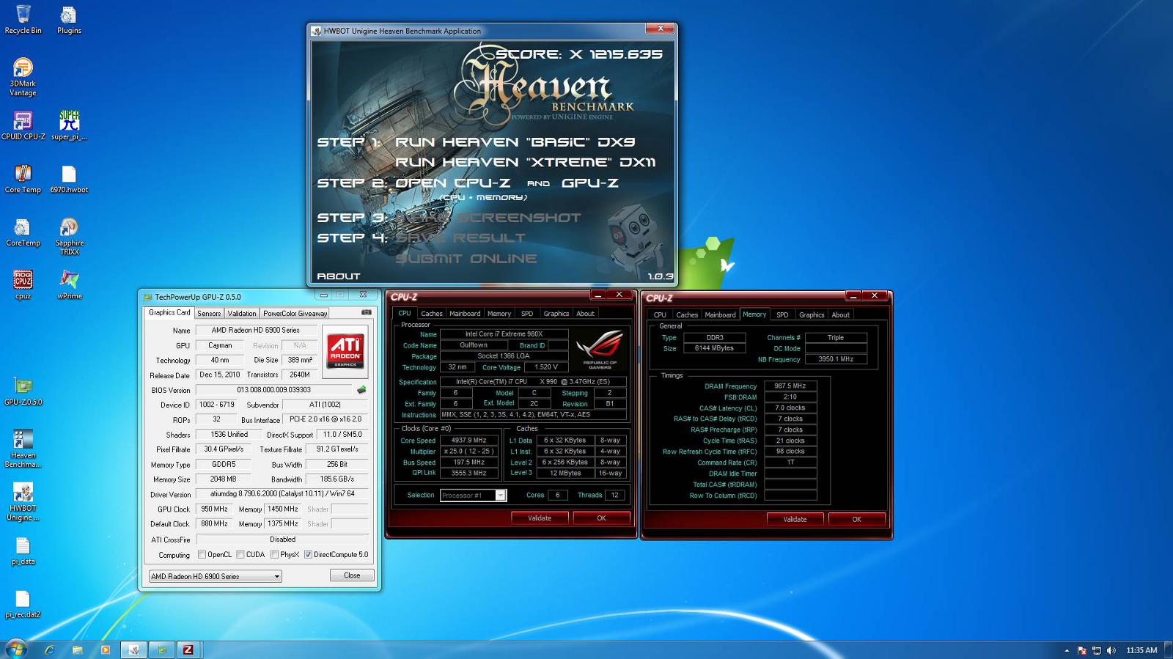
Task: Click SUBMIT ONLINE in Heaven window
Action: [x=466, y=259]
